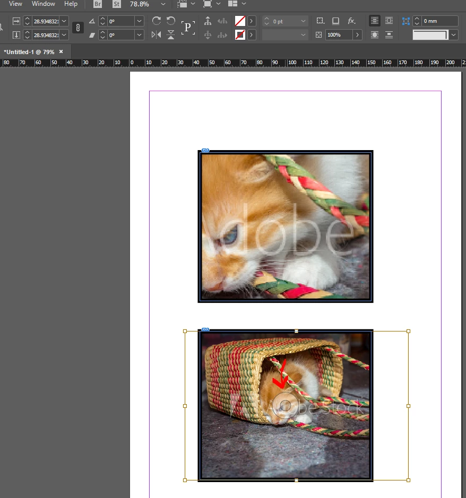Flip selection vertically
This screenshot has width=466, height=498.
(171, 34)
